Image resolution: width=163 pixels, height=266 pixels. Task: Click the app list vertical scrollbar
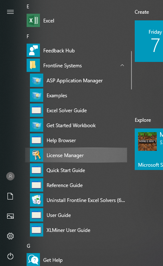[131, 70]
